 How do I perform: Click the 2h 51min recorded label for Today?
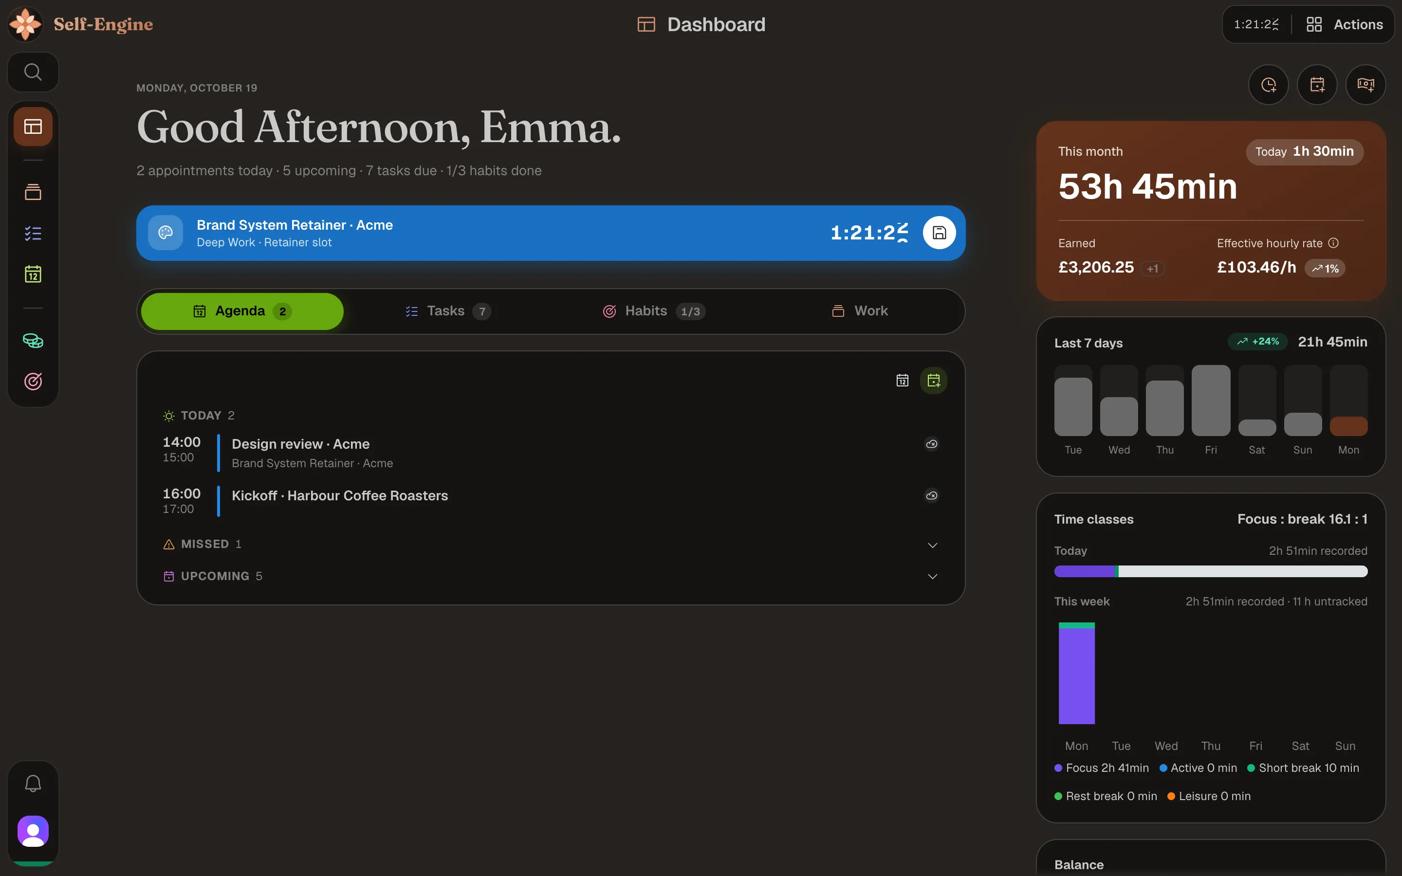tap(1318, 551)
